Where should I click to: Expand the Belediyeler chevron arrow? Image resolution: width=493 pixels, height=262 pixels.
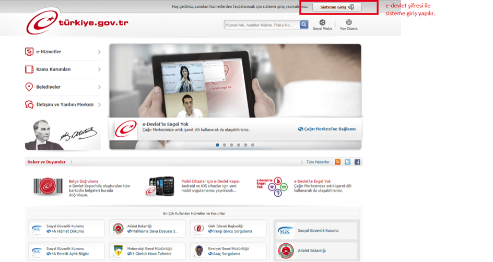[x=99, y=87]
